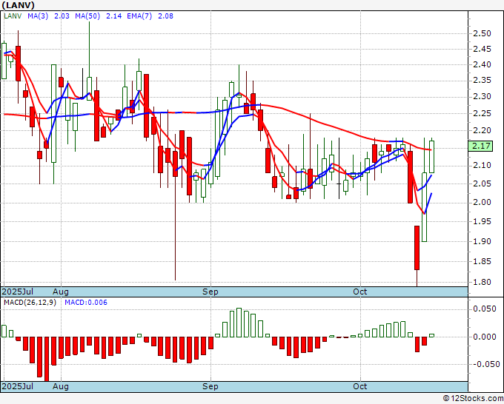The width and height of the screenshot is (504, 404).
Task: Click the latest green candlestick near 2.17
Action: pyautogui.click(x=431, y=157)
